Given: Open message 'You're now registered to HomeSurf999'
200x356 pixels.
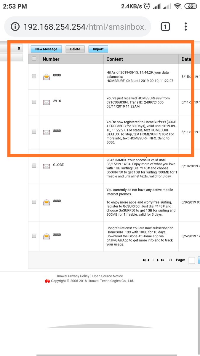Looking at the screenshot, I should (141, 132).
